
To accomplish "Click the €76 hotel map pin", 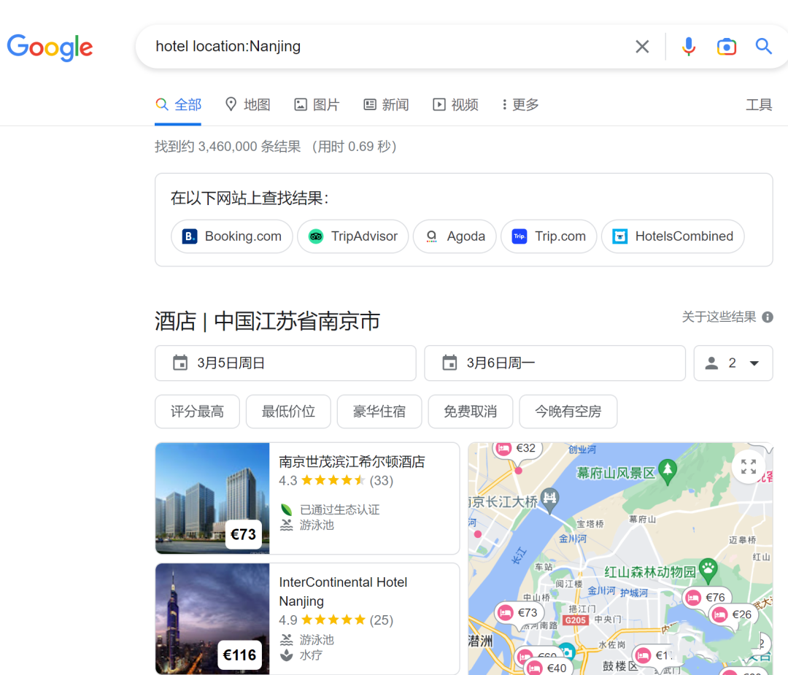I will [706, 598].
